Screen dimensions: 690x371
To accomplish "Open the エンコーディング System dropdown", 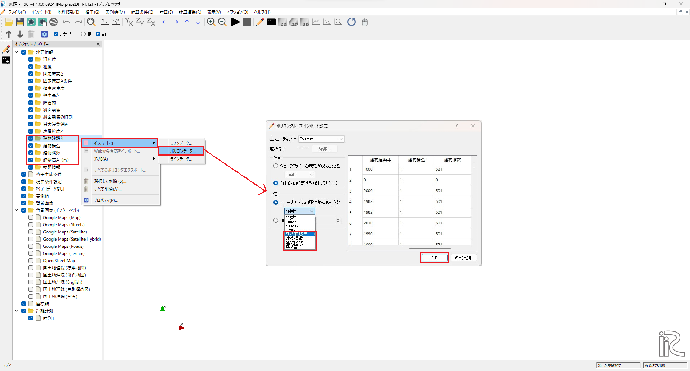I will (x=321, y=139).
